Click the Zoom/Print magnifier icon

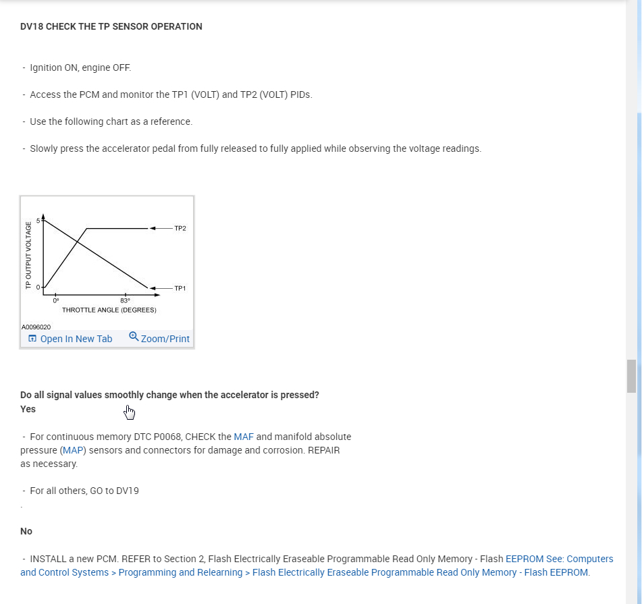point(133,336)
